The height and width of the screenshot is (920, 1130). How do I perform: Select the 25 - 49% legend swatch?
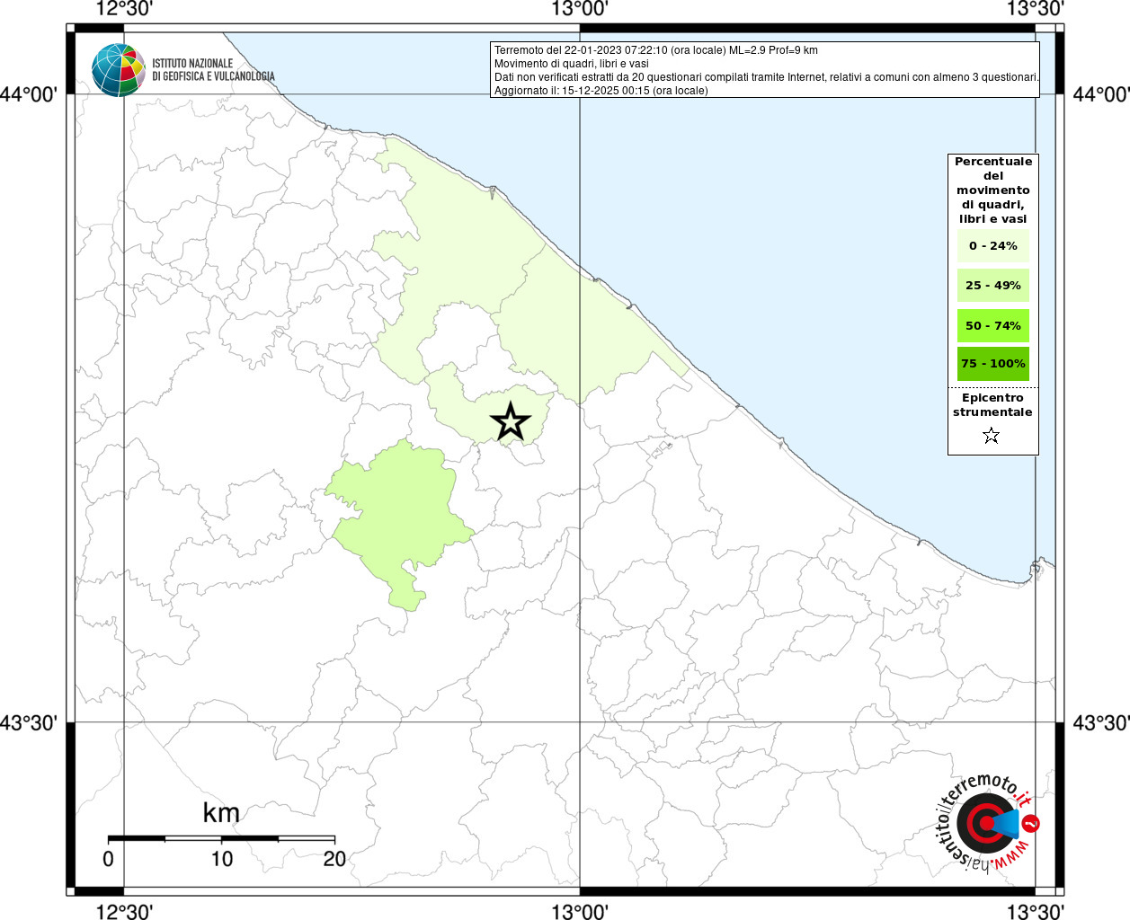point(992,285)
